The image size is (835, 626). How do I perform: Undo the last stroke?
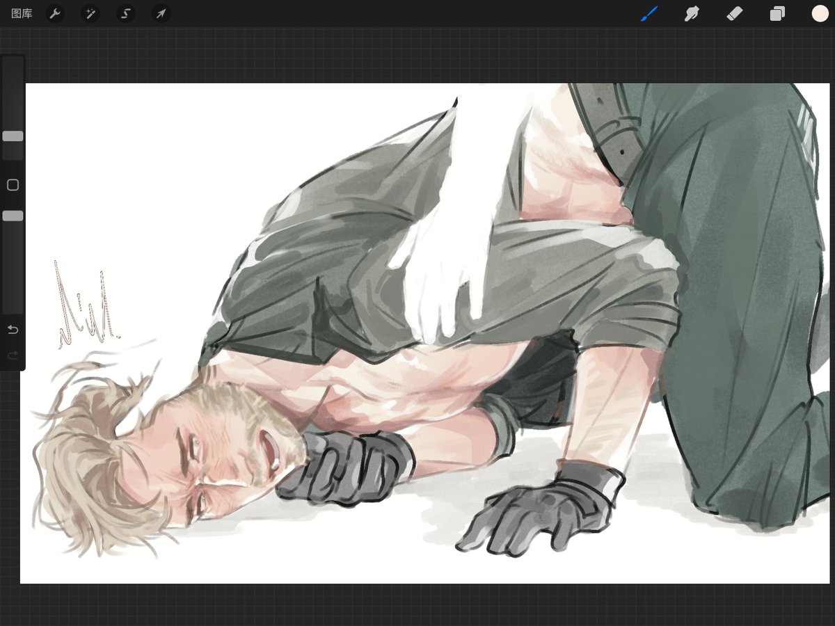coord(13,329)
